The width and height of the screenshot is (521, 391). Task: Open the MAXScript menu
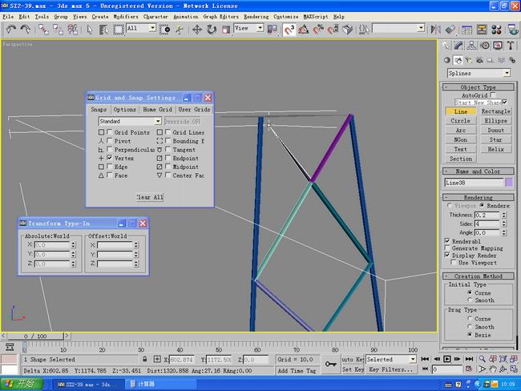[x=316, y=17]
